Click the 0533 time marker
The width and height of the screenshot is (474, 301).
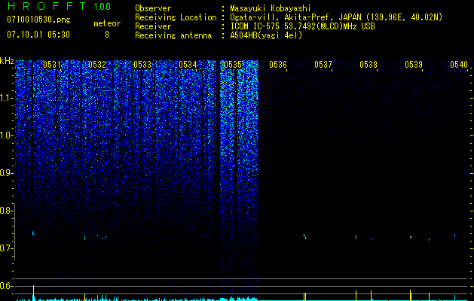[x=142, y=65]
